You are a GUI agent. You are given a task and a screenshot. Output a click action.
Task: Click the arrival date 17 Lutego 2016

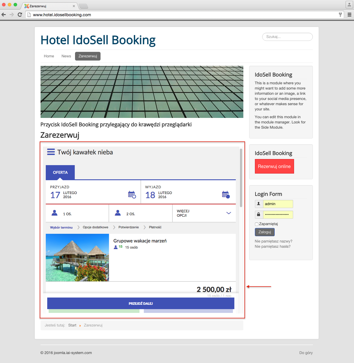click(x=64, y=195)
